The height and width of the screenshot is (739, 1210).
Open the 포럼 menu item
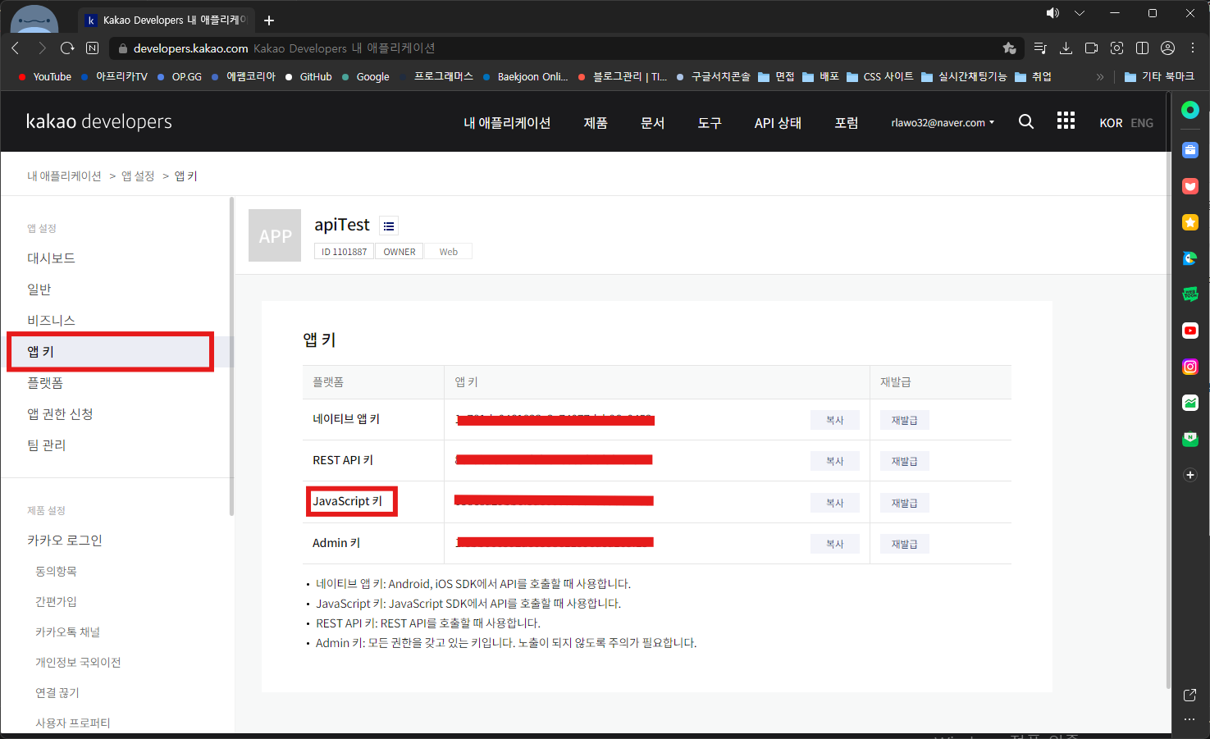click(x=847, y=123)
